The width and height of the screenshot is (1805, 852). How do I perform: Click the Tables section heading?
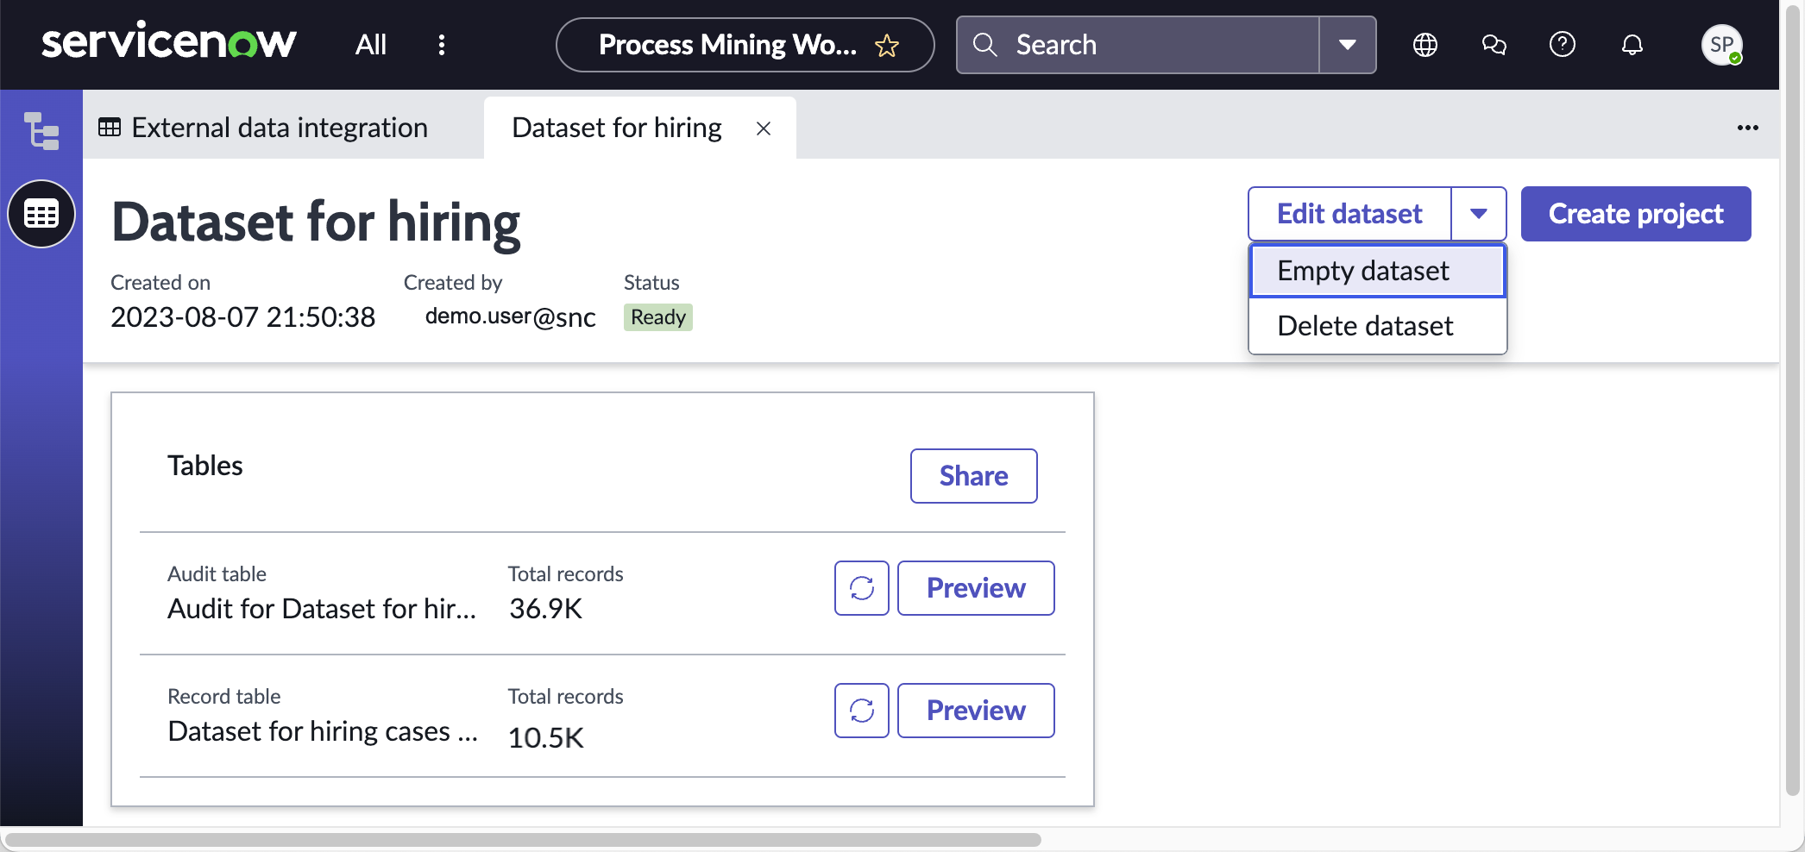click(205, 466)
